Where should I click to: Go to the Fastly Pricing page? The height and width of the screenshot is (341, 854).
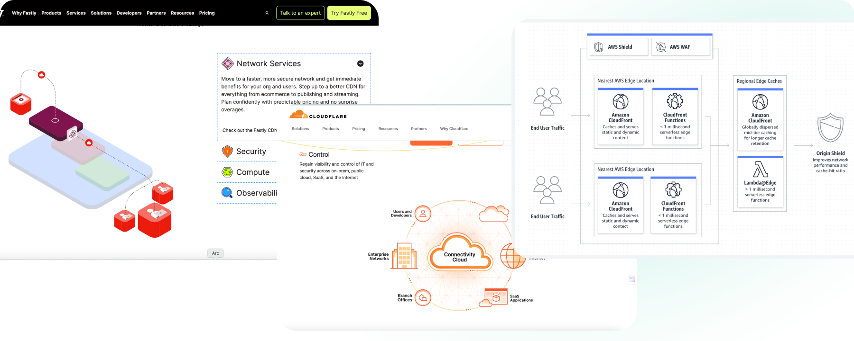click(207, 13)
